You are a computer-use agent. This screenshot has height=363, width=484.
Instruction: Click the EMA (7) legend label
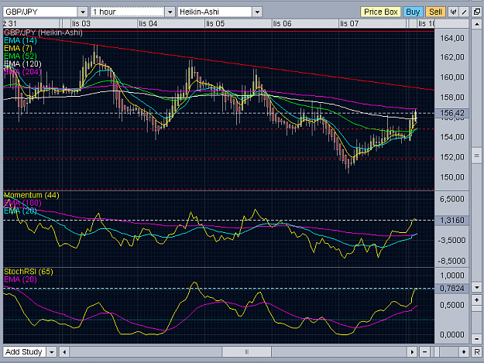18,49
